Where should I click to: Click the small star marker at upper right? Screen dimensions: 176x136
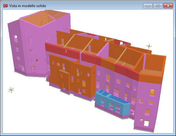(149, 46)
